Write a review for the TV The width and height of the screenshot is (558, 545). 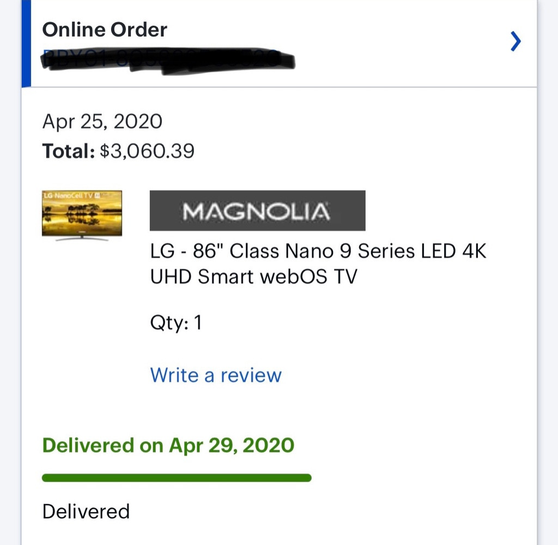click(216, 375)
